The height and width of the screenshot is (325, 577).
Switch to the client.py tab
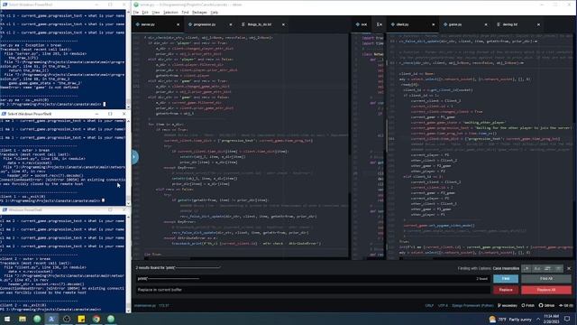coord(413,24)
